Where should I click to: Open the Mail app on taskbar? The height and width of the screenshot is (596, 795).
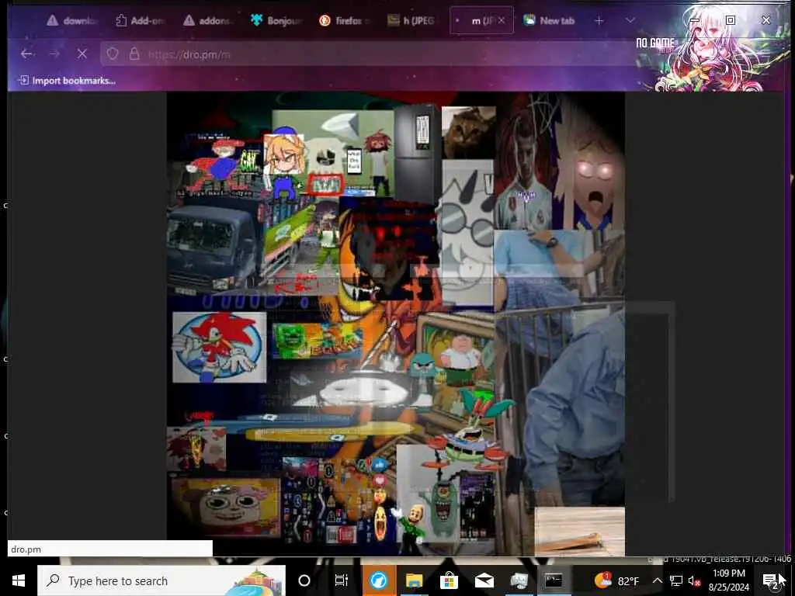point(484,580)
